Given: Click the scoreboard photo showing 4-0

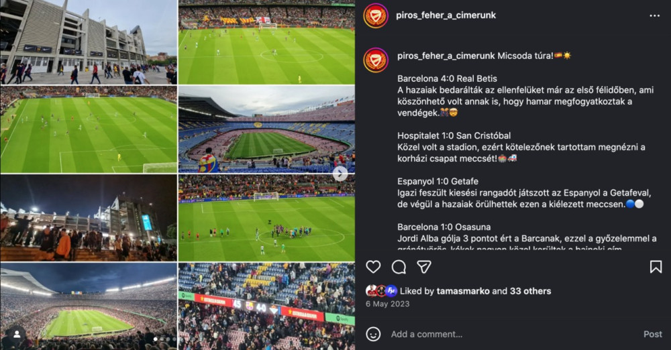Looking at the screenshot, I should 266,306.
